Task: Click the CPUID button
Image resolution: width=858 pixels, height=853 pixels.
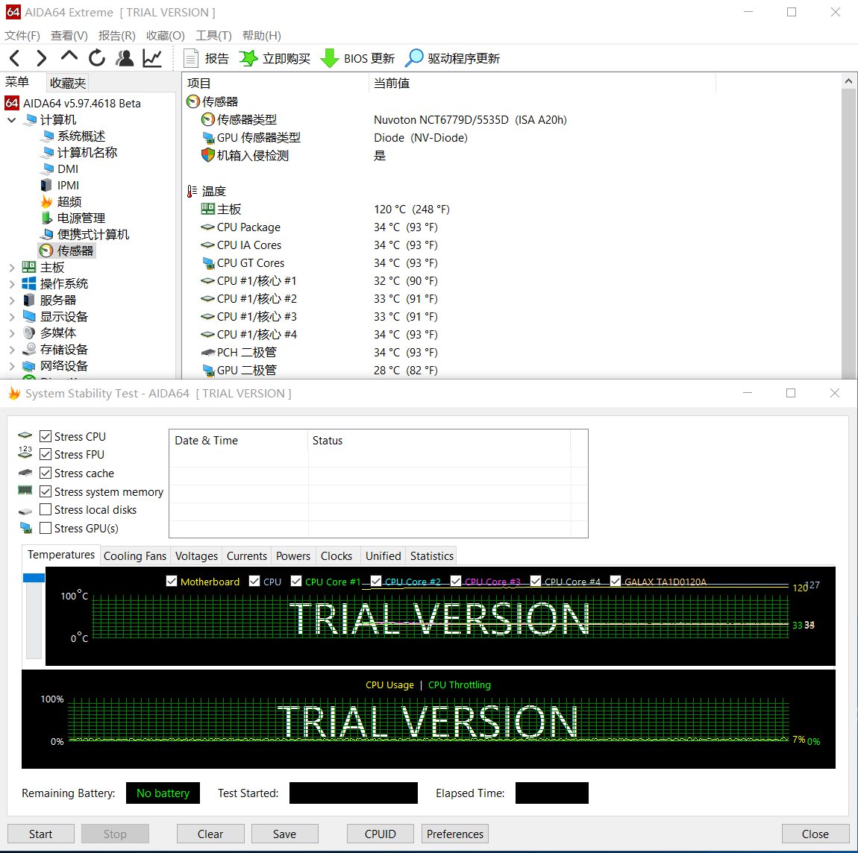Action: 381,834
